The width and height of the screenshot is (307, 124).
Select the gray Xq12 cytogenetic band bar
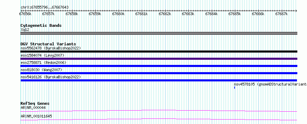coord(159,33)
